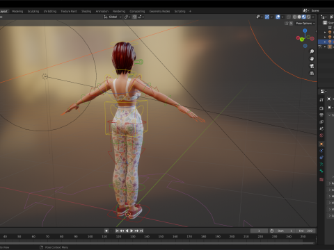Image resolution: width=334 pixels, height=250 pixels.
Task: Open the Bone properties tab
Action: (x=321, y=171)
